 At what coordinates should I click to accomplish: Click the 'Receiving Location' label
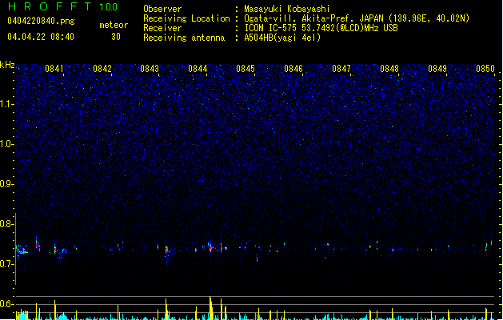click(x=186, y=18)
